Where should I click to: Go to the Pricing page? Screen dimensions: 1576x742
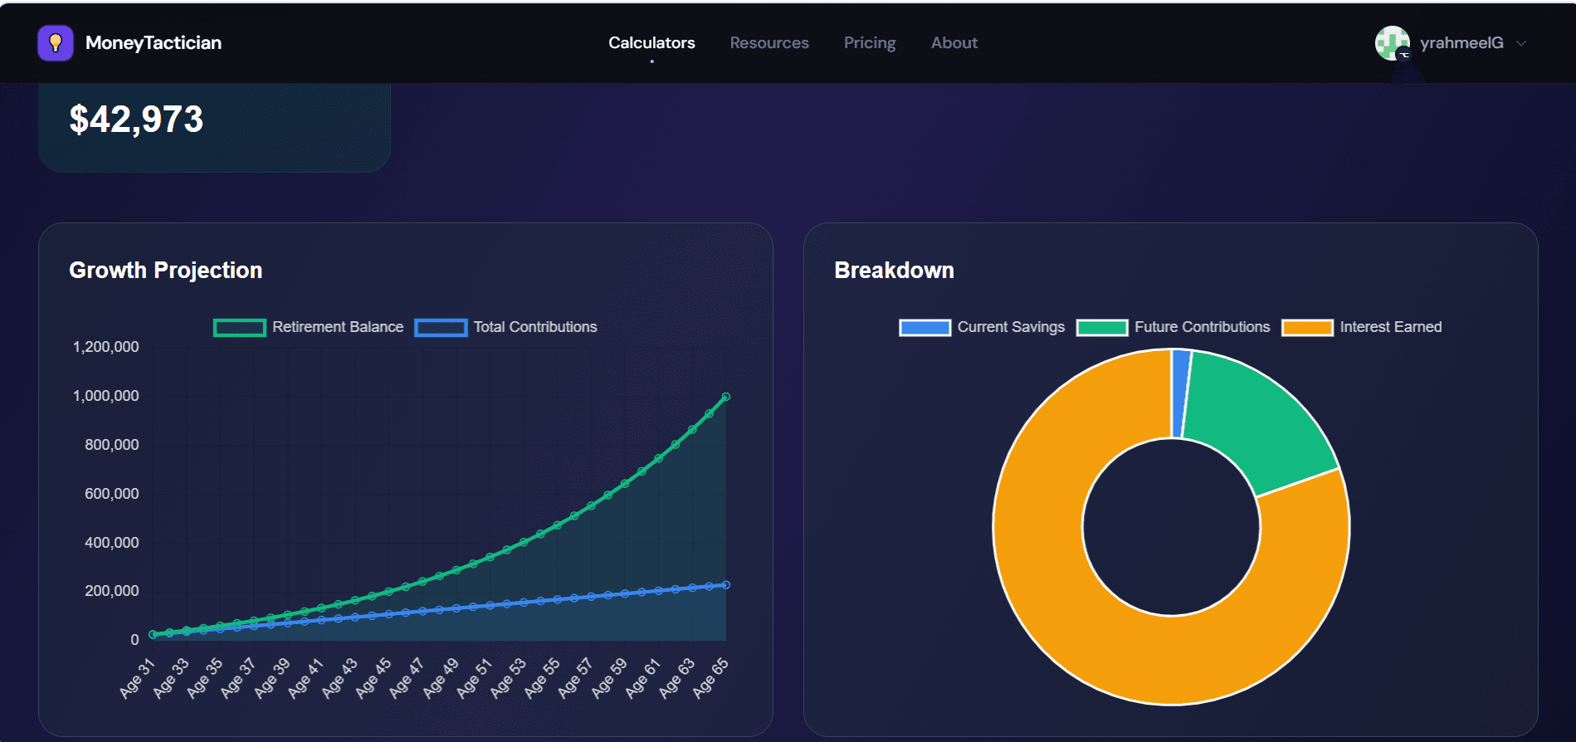click(x=869, y=43)
